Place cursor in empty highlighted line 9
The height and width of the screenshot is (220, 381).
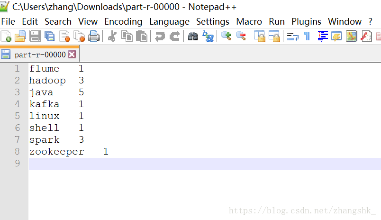[205, 164]
